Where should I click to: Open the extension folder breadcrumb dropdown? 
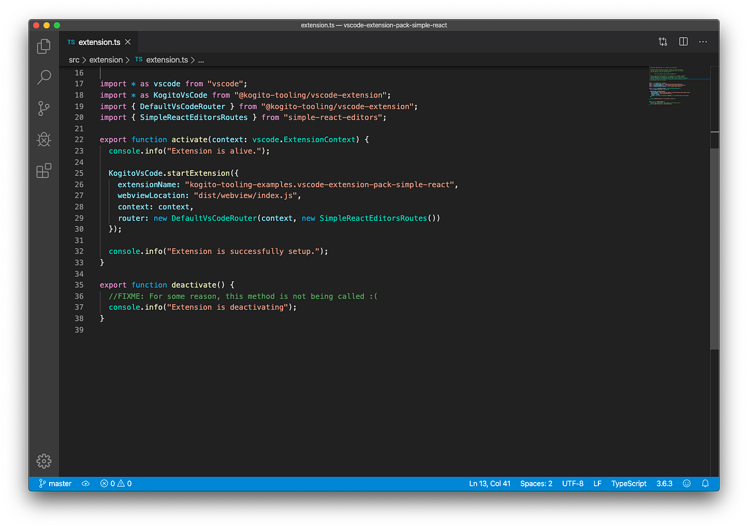tap(106, 59)
